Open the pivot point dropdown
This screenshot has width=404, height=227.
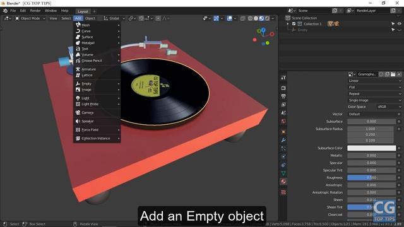click(x=132, y=18)
